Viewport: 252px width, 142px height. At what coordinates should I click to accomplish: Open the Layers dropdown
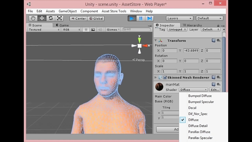[x=179, y=18]
